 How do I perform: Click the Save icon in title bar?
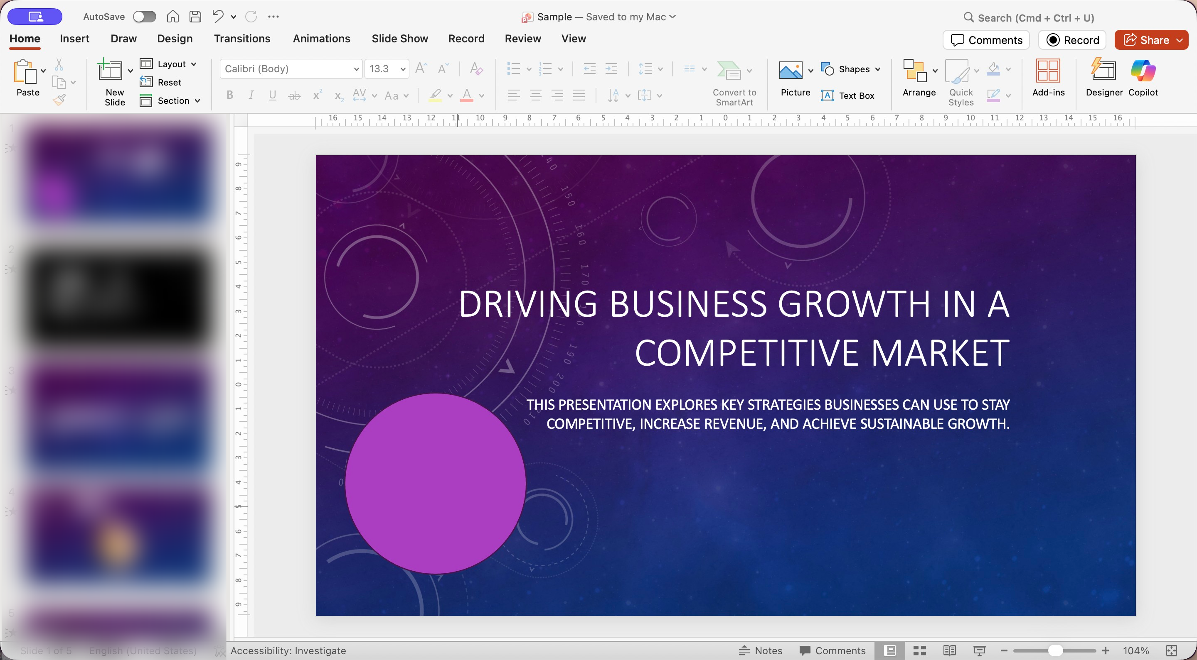coord(195,17)
